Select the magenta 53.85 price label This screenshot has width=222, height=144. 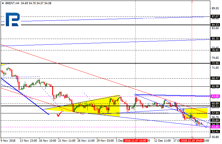215,127
